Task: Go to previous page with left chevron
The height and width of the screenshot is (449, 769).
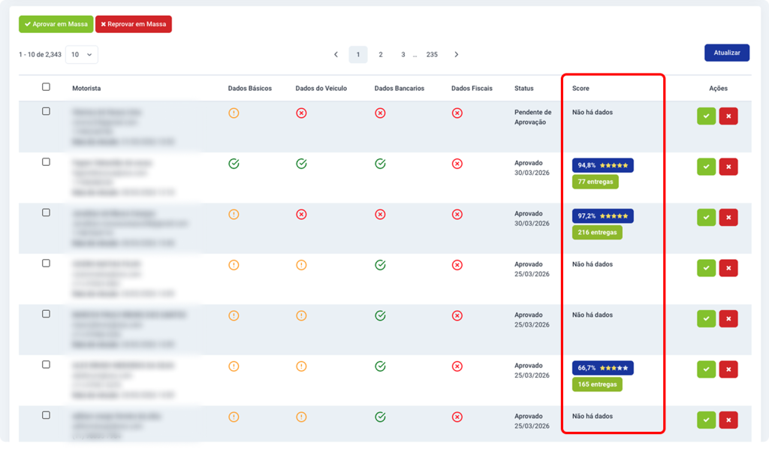Action: (x=336, y=55)
